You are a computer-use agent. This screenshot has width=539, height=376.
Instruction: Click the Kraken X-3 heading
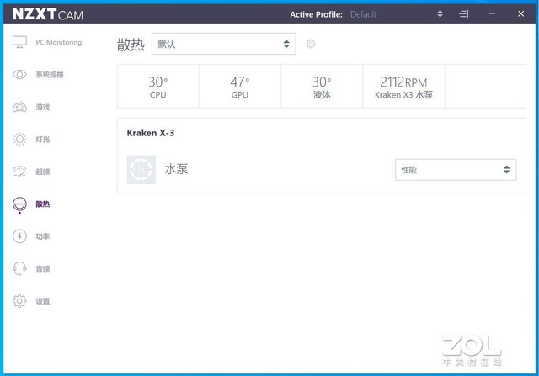pyautogui.click(x=151, y=133)
